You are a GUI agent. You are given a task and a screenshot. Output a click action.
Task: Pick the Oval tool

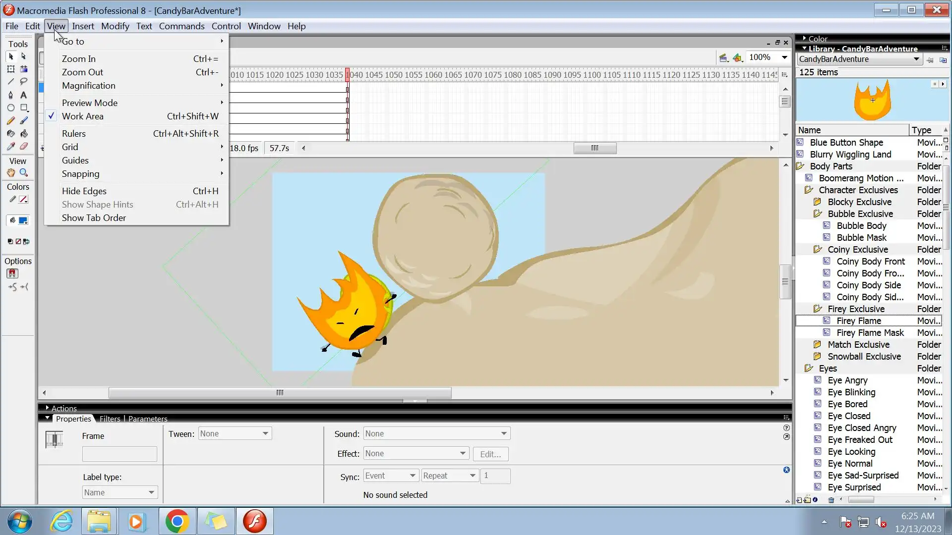click(10, 107)
